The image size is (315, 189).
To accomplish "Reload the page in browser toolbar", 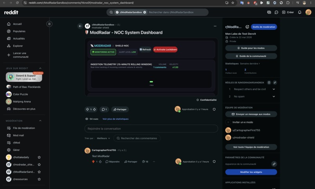I will (17, 3).
